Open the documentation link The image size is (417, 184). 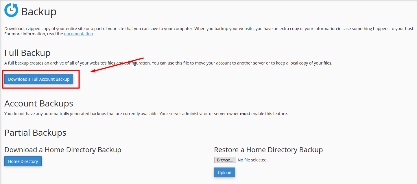point(78,34)
